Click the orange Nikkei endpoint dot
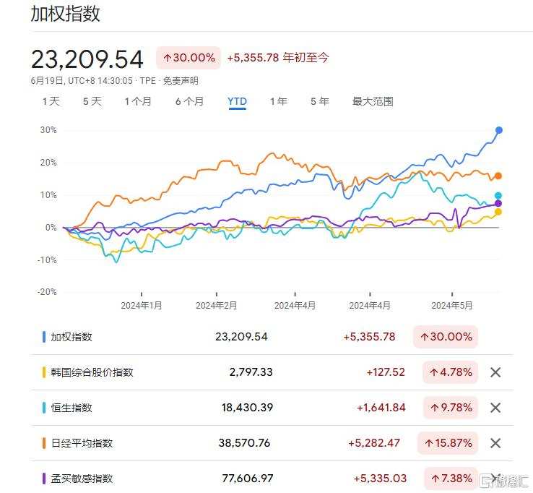Image resolution: width=533 pixels, height=493 pixels. coord(498,176)
